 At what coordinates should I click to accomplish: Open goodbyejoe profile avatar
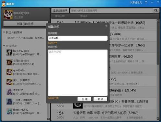coord(8,15)
